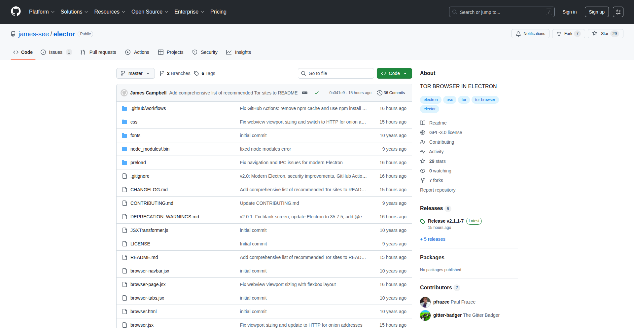Click the eye icon beside watching

[423, 171]
